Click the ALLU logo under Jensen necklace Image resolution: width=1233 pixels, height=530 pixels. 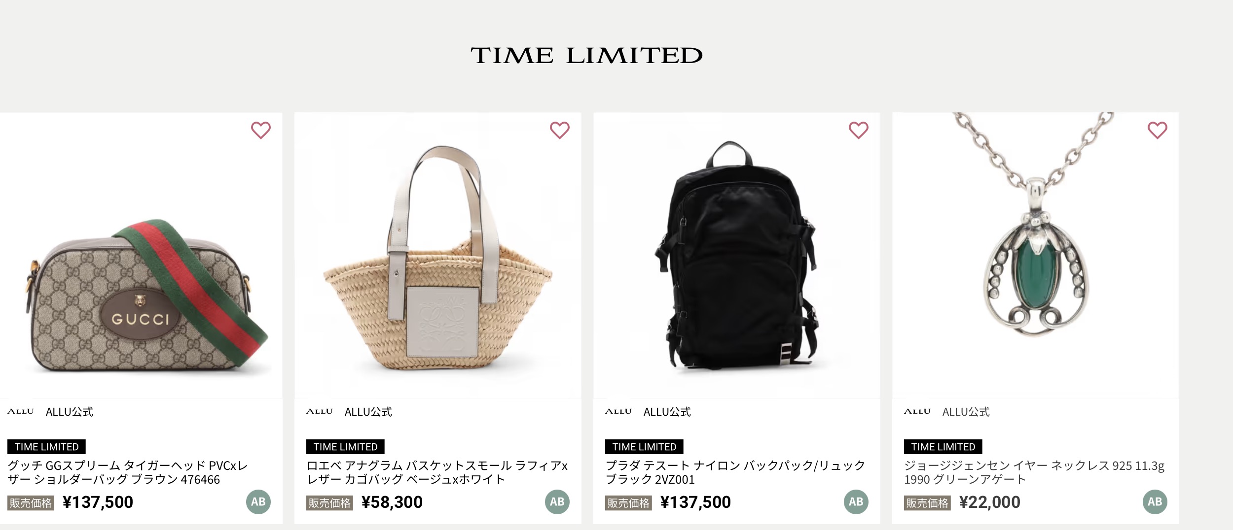[917, 411]
